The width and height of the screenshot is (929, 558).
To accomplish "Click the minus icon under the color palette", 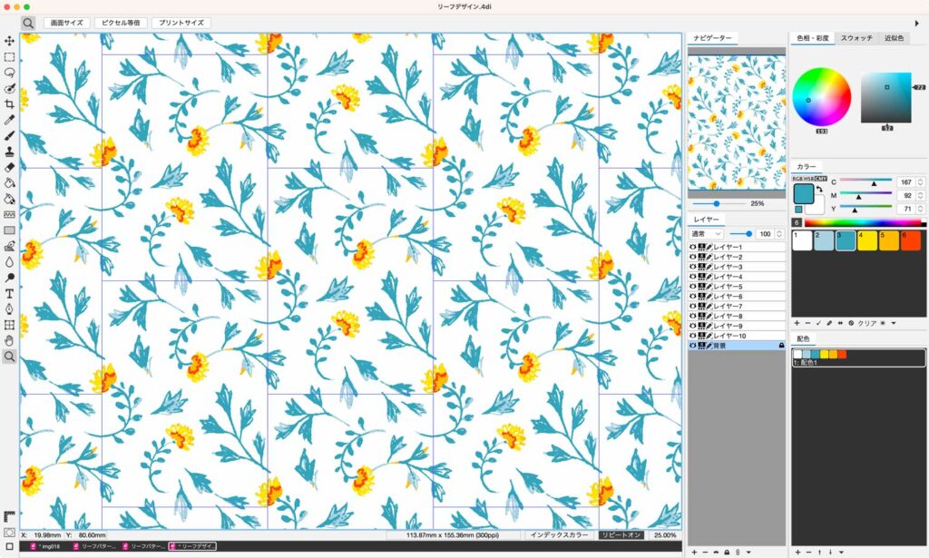I will point(807,323).
